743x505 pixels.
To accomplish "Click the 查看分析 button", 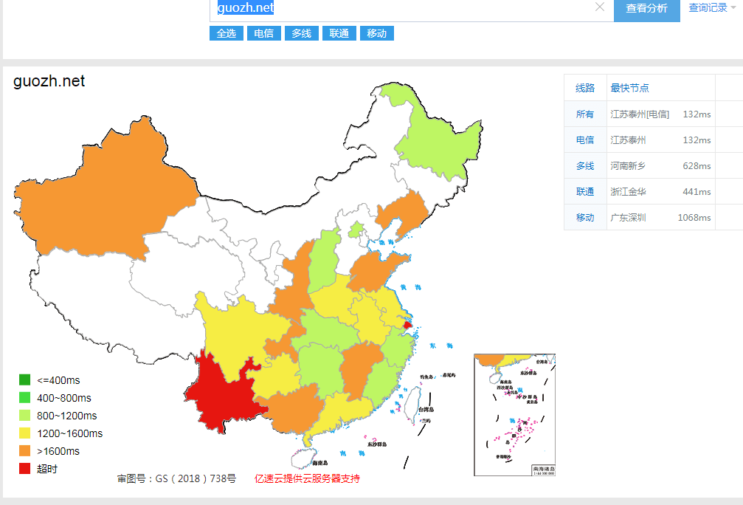I will 646,9.
